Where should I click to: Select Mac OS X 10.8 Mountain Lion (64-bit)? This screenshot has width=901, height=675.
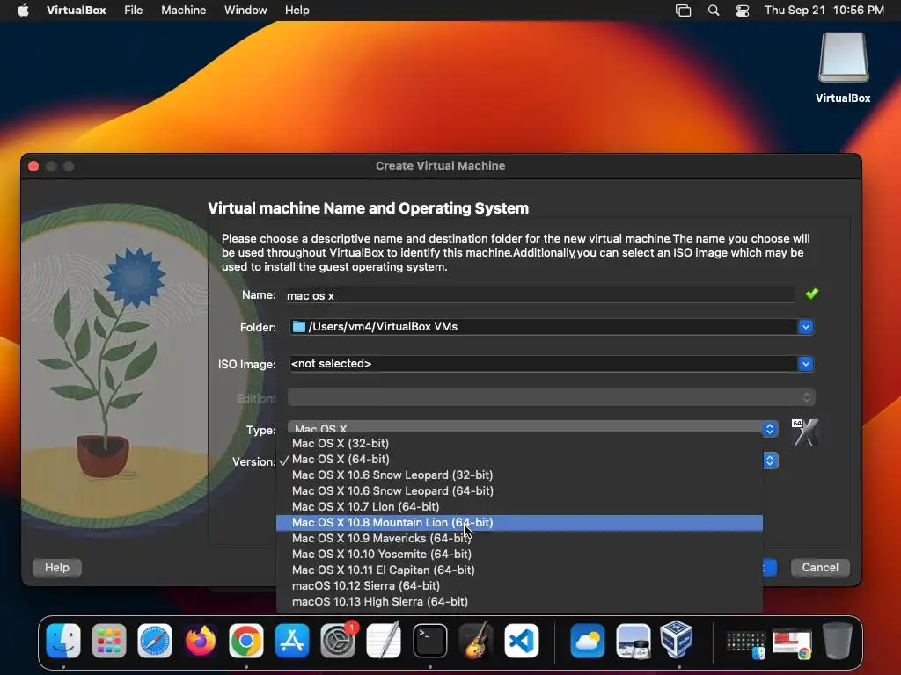pos(519,522)
